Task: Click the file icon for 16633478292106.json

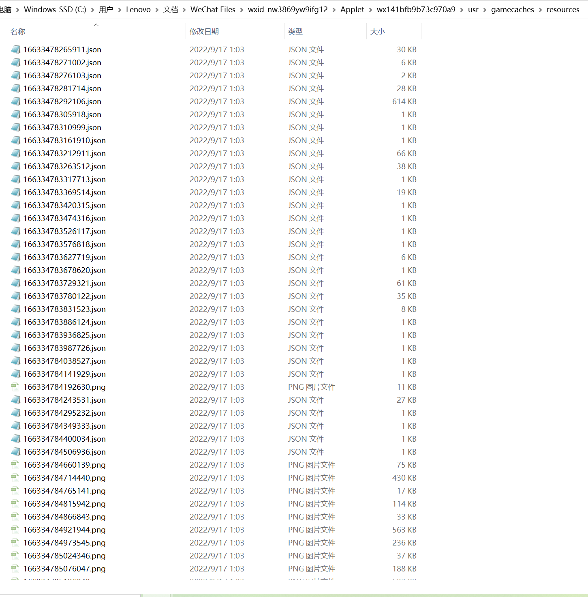Action: pyautogui.click(x=15, y=101)
